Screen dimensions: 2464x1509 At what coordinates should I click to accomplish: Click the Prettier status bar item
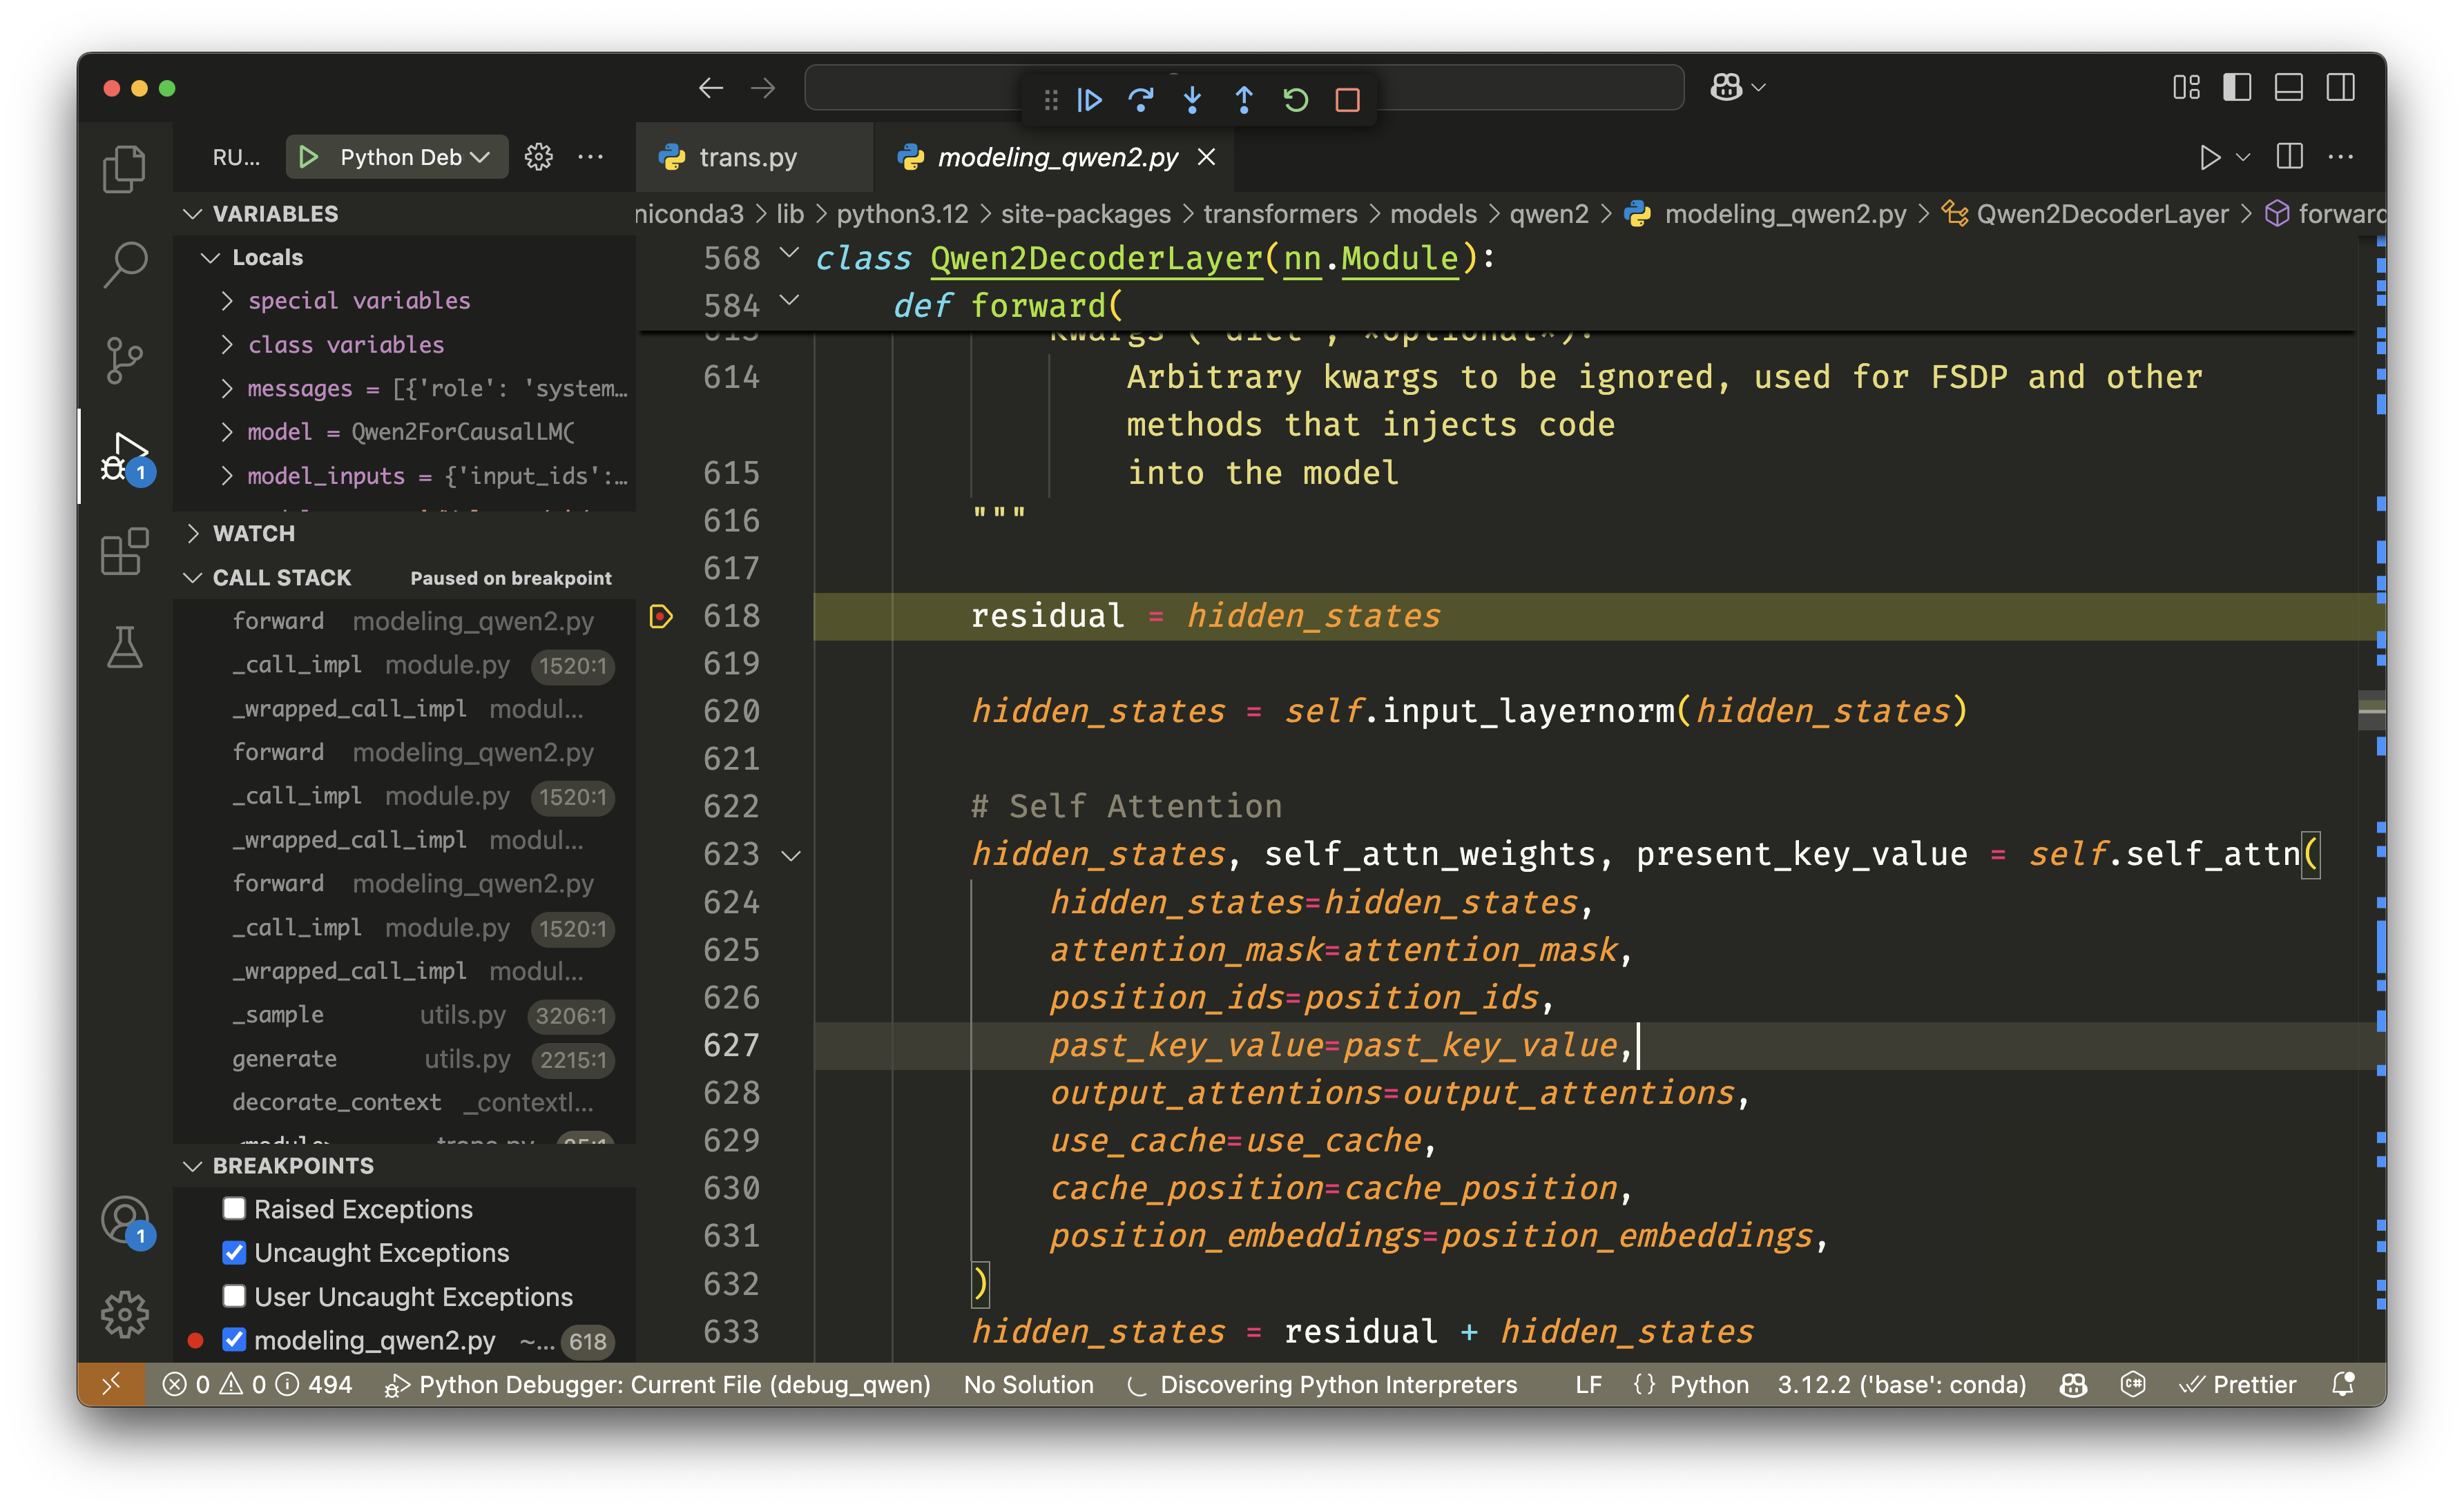pyautogui.click(x=2238, y=1384)
